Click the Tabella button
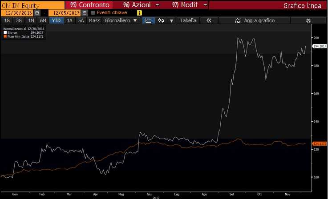328x199 pixels. tap(188, 20)
